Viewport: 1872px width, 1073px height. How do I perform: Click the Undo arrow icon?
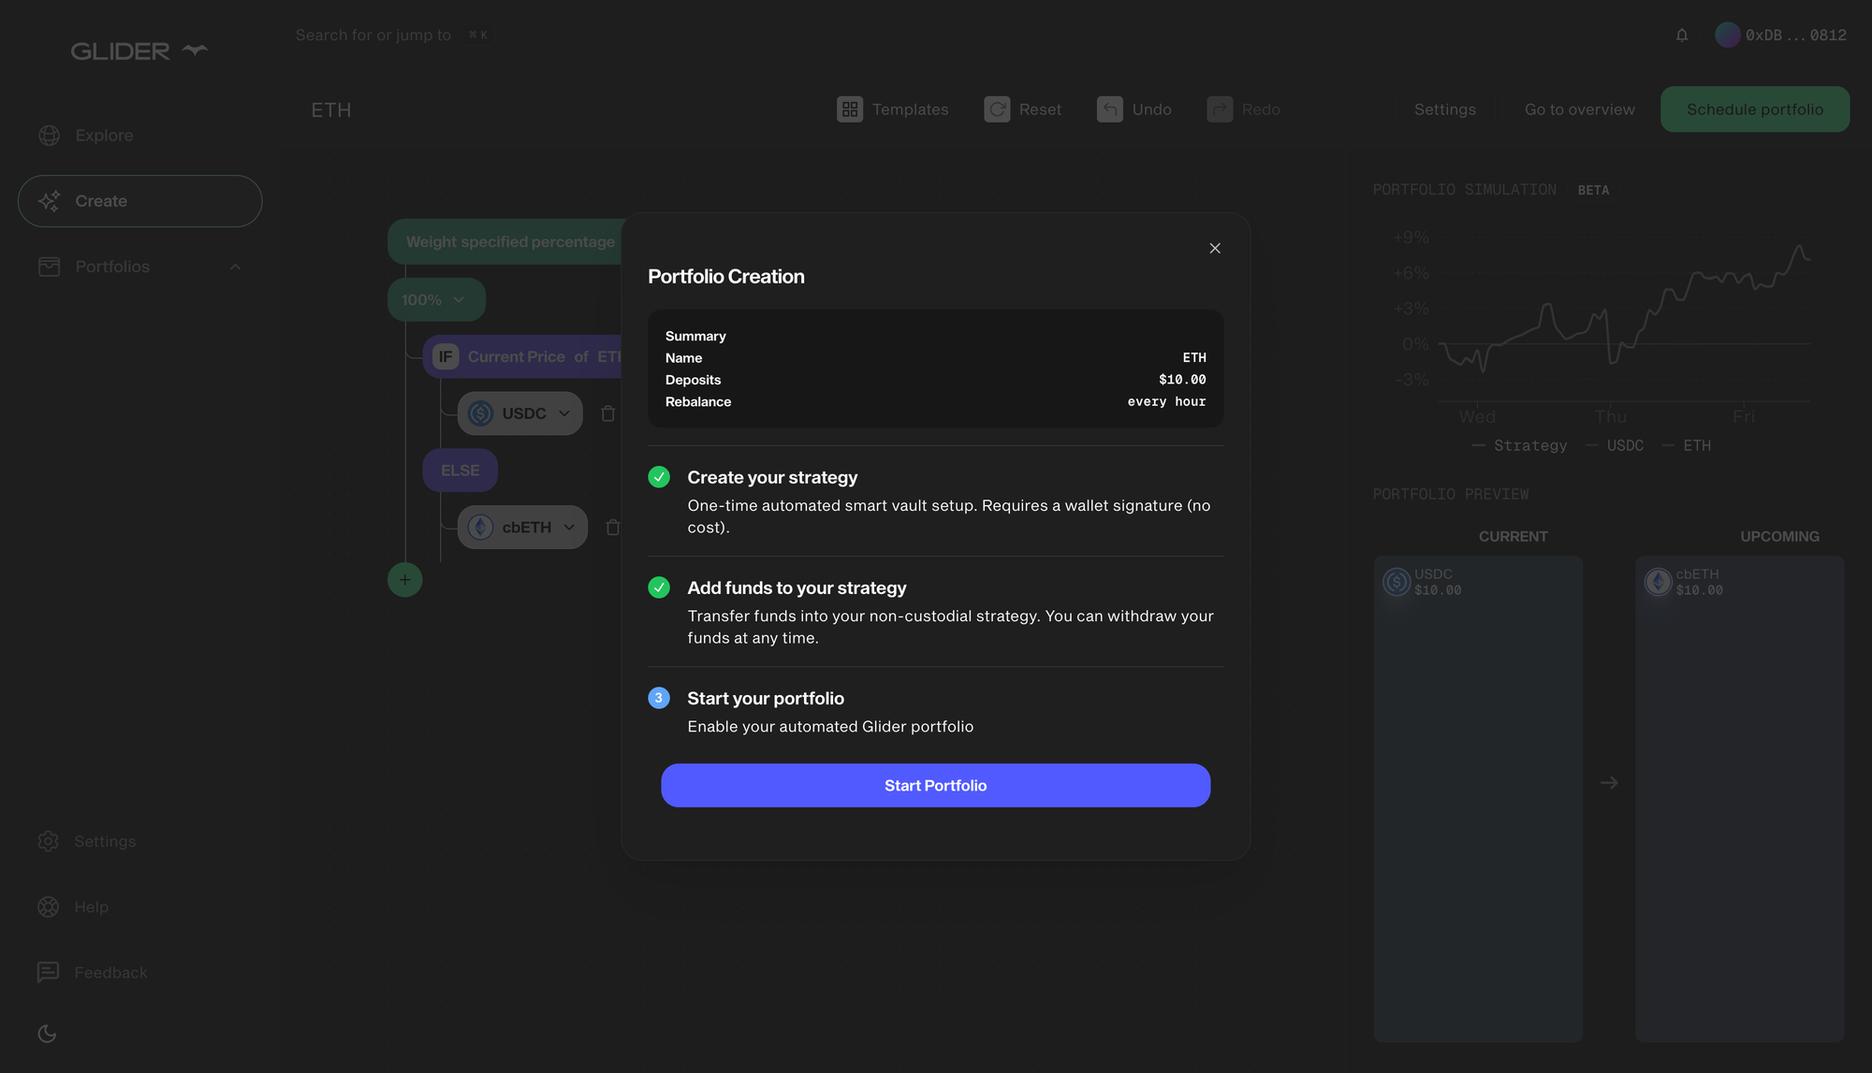tap(1109, 109)
